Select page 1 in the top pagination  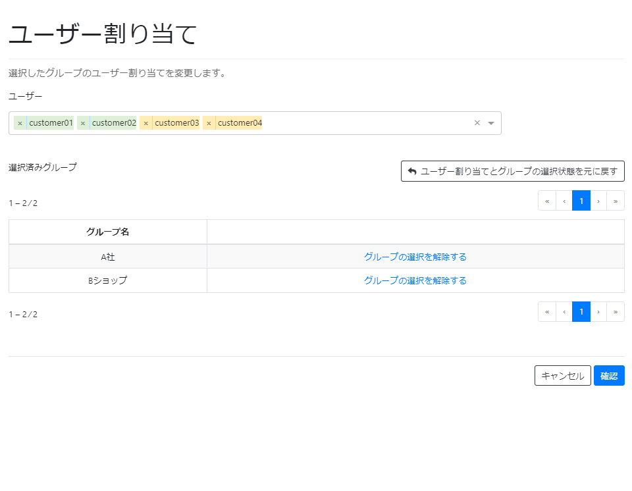click(x=581, y=200)
